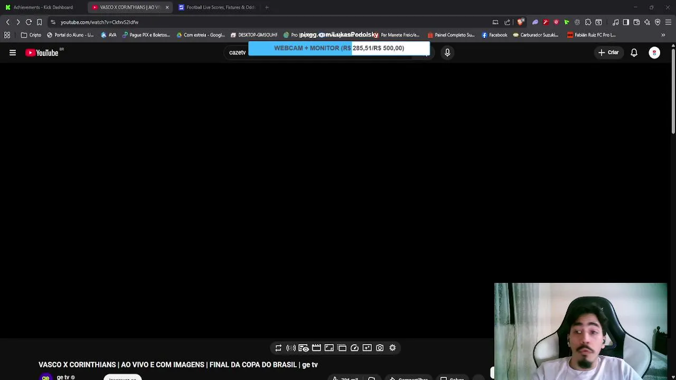Open the red circular target extension icon
Screen dimensions: 676x380
point(556,22)
